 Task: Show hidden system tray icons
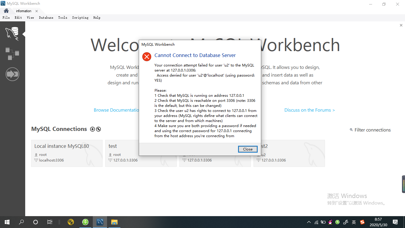coord(309,222)
